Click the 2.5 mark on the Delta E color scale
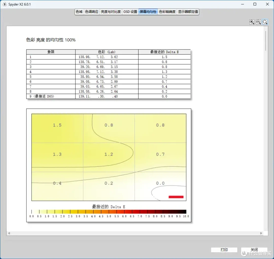This screenshot has height=259, width=274. coord(70,216)
